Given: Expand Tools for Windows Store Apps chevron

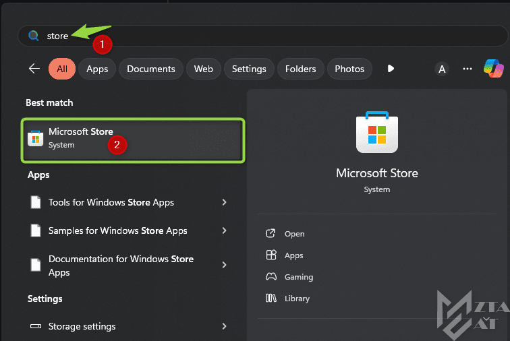Looking at the screenshot, I should tap(224, 202).
